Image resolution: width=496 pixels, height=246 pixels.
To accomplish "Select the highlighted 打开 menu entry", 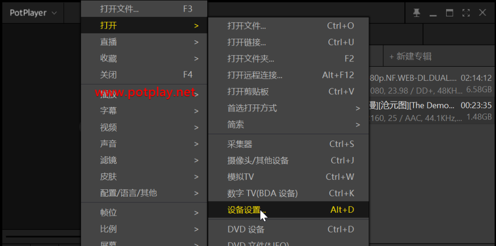I will [x=144, y=26].
